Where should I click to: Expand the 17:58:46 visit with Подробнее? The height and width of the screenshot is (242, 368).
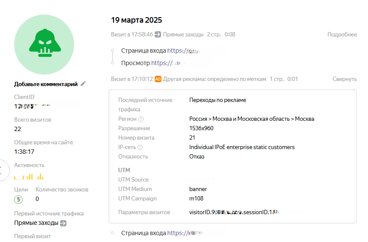342,34
